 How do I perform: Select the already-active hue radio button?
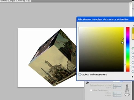click(133, 48)
